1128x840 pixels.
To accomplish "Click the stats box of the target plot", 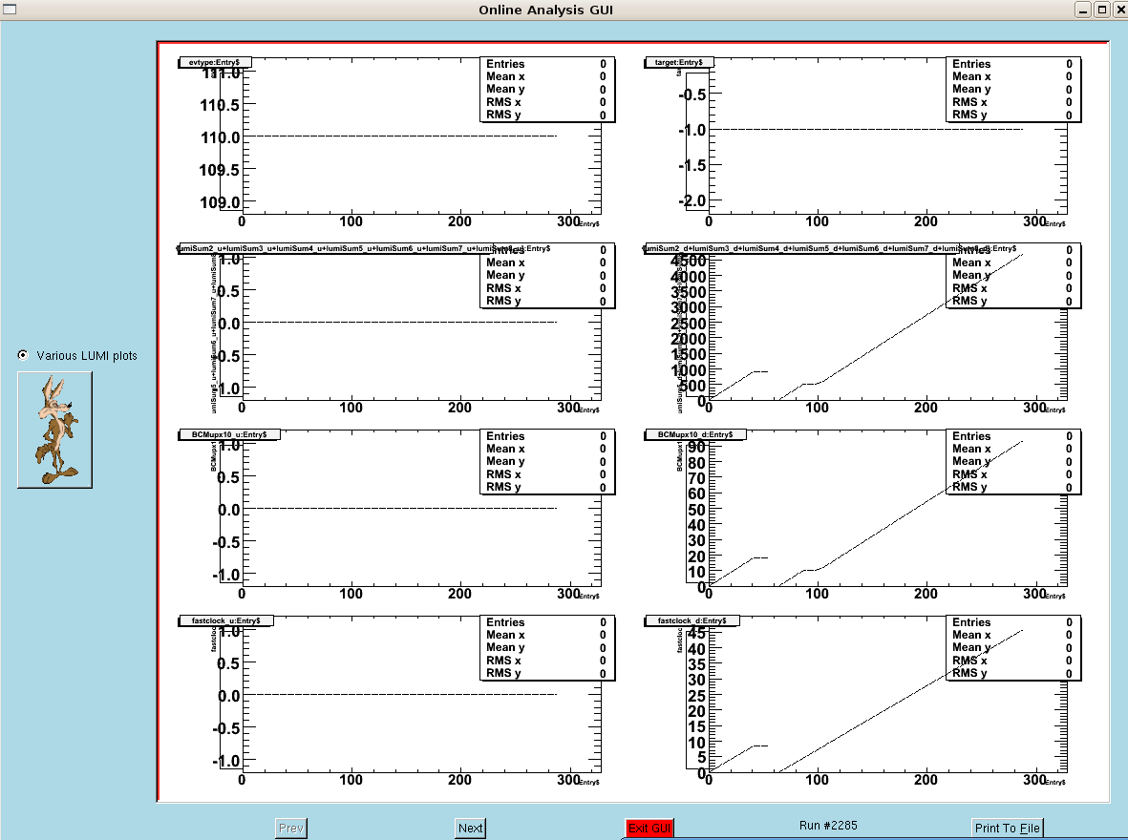I will tap(1012, 89).
